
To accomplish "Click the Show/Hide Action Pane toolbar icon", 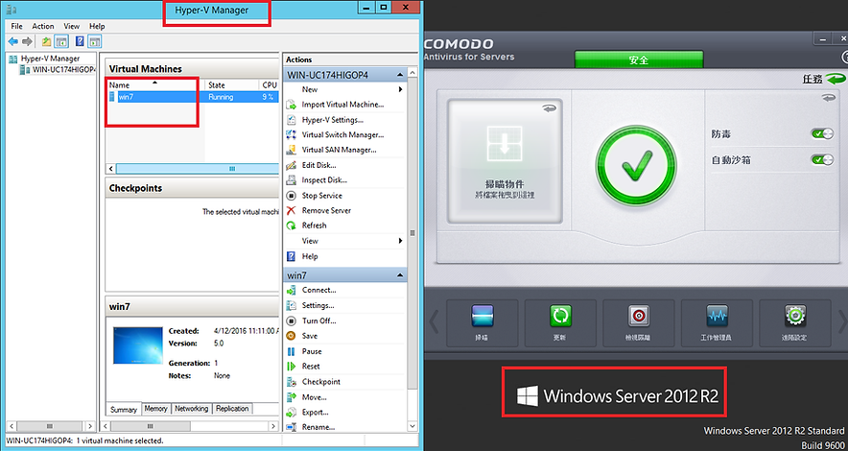I will [x=95, y=41].
